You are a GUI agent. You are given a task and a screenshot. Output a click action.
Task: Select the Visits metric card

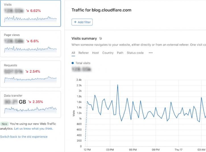(30, 13)
